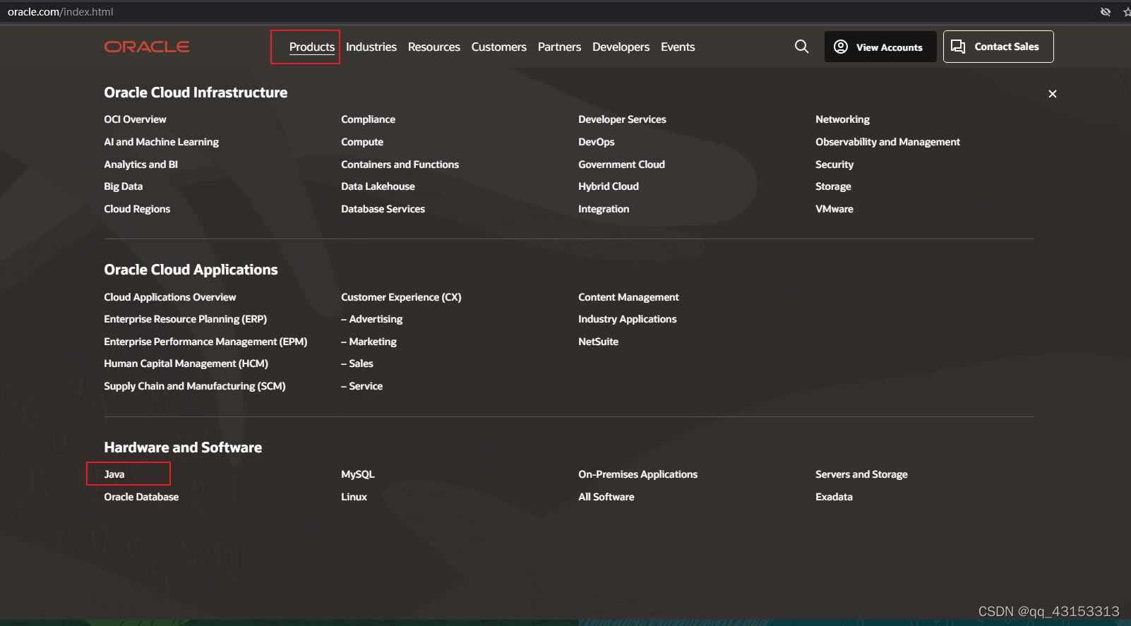
Task: Open Database Services
Action: tap(383, 209)
